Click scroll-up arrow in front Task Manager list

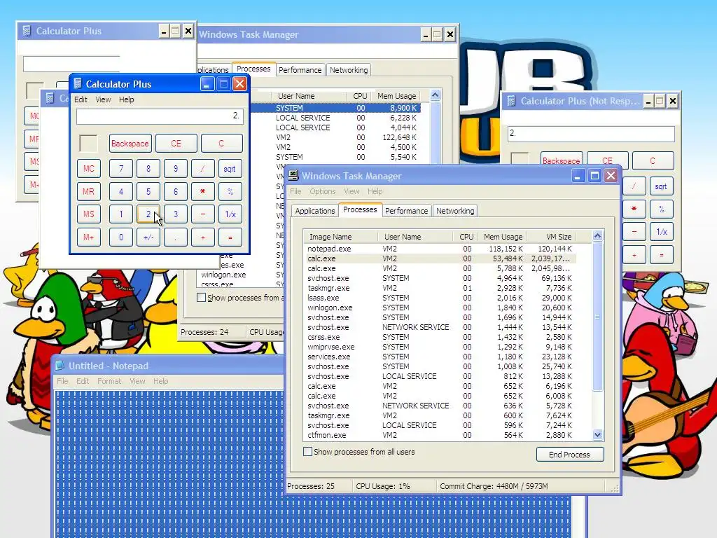598,236
